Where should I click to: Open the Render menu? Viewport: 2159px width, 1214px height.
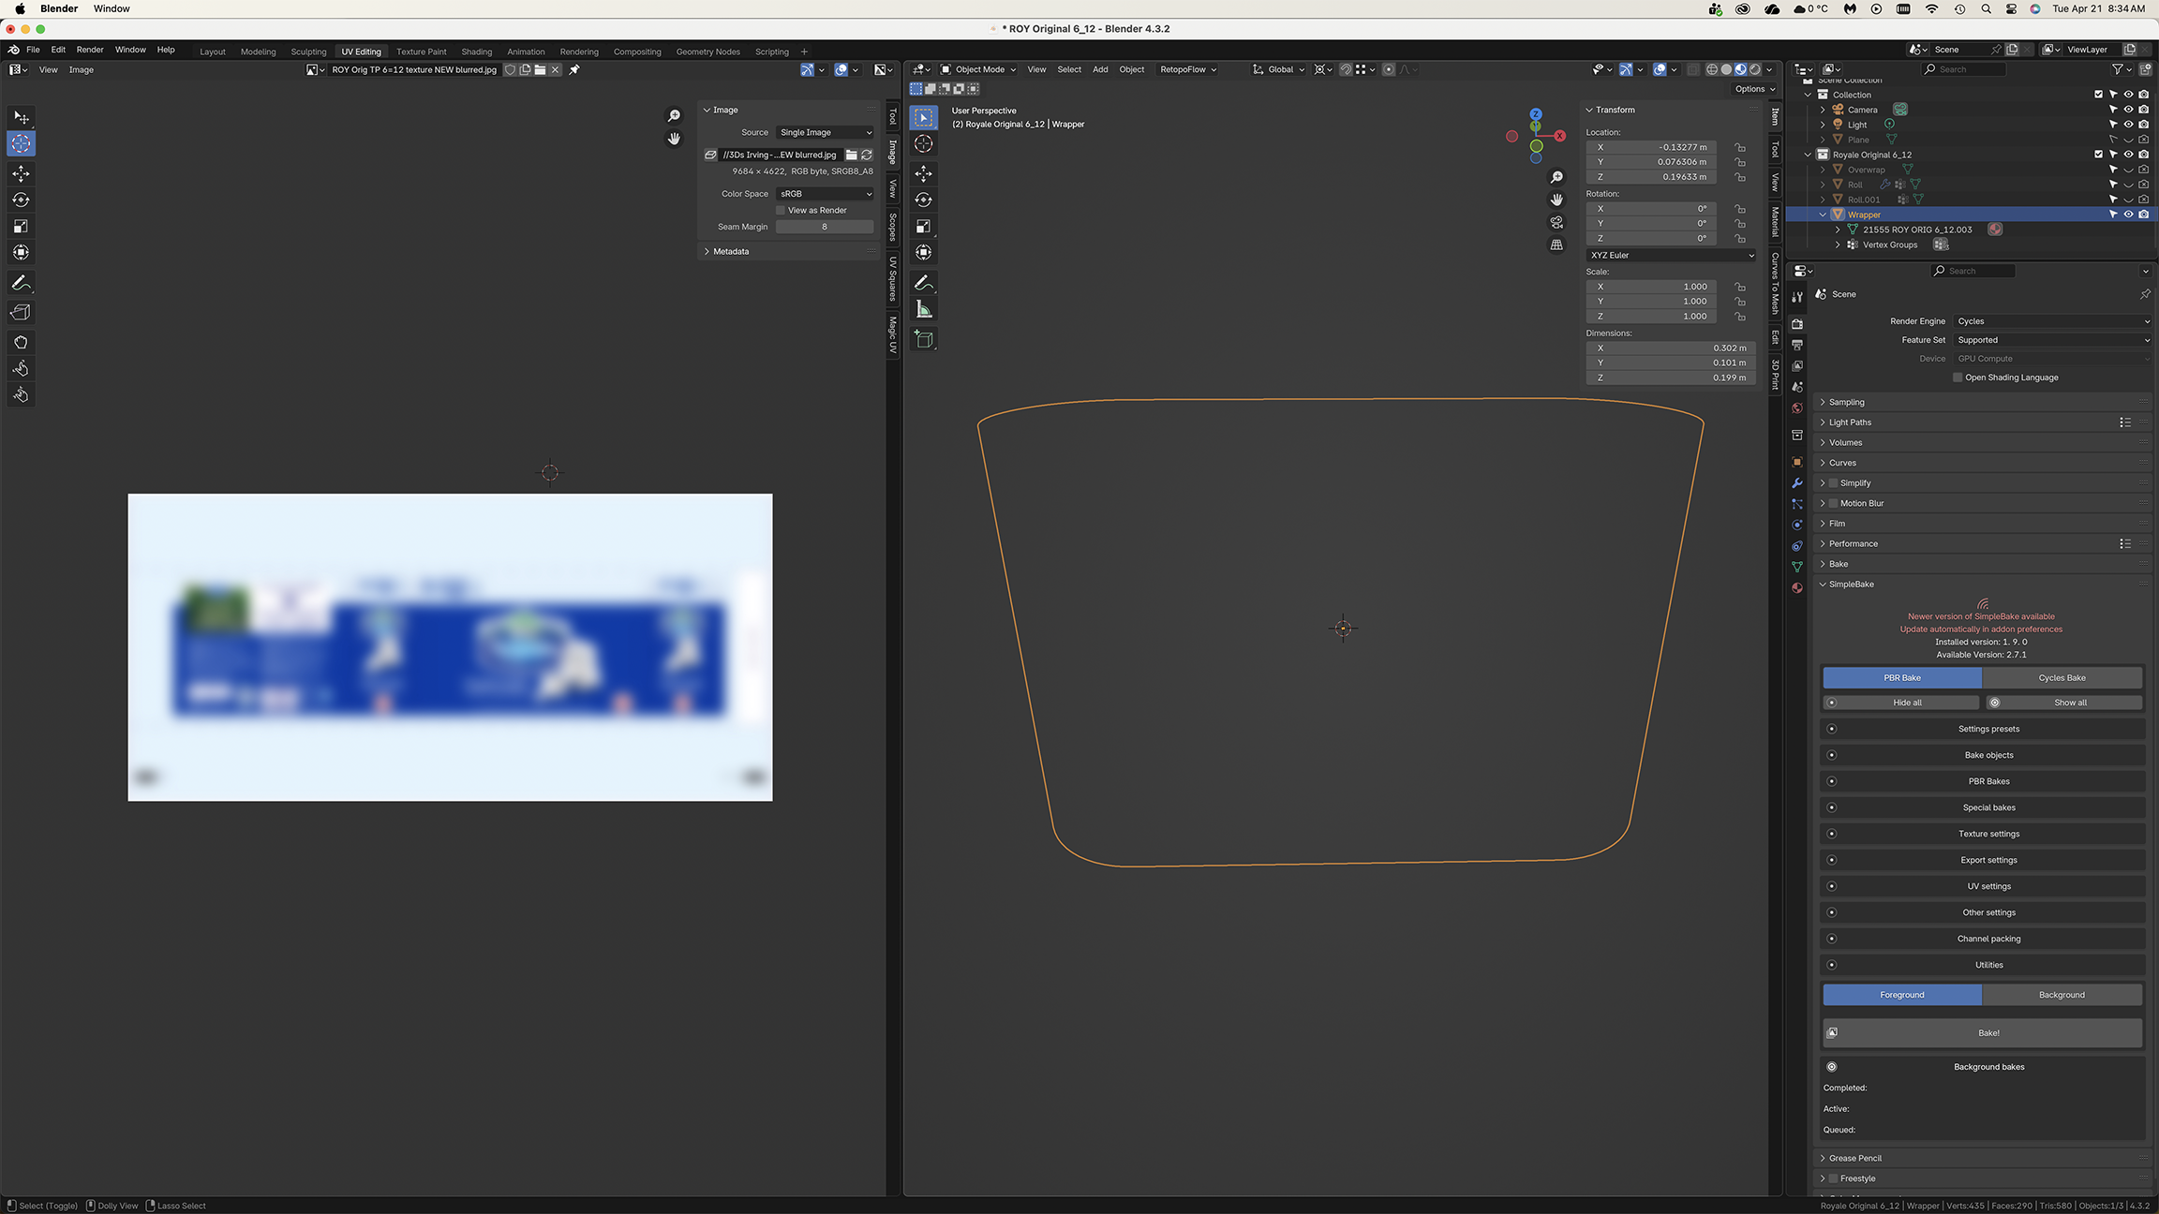(90, 50)
